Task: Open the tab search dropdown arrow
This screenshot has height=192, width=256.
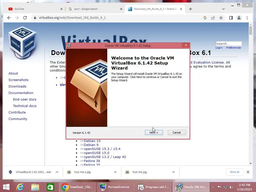Action: pos(223,9)
